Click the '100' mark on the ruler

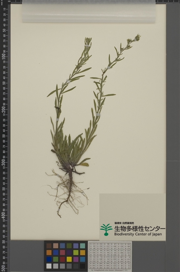point(4,56)
